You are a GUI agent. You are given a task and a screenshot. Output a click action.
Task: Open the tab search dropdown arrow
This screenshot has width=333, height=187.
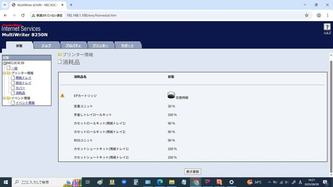5,5
